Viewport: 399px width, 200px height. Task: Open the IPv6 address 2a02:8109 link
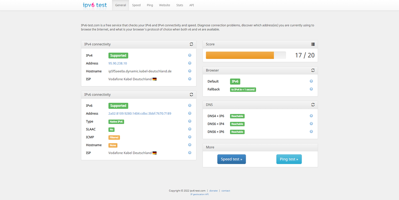[x=140, y=114]
